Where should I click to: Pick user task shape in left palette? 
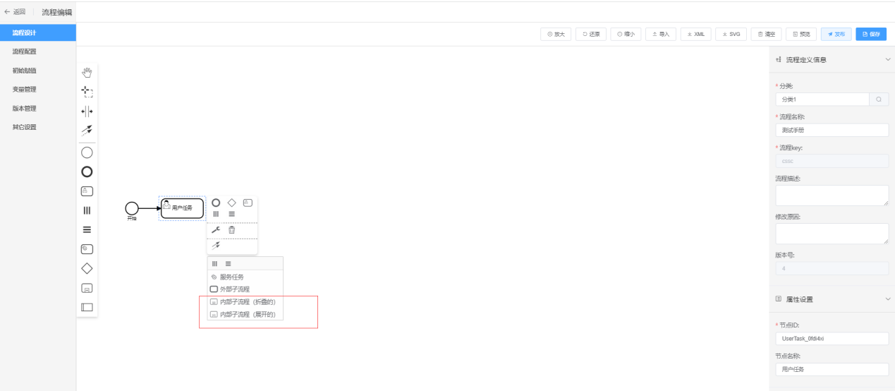[x=87, y=191]
